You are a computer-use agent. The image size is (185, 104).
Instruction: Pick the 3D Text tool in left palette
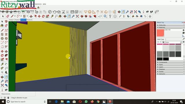(6, 72)
